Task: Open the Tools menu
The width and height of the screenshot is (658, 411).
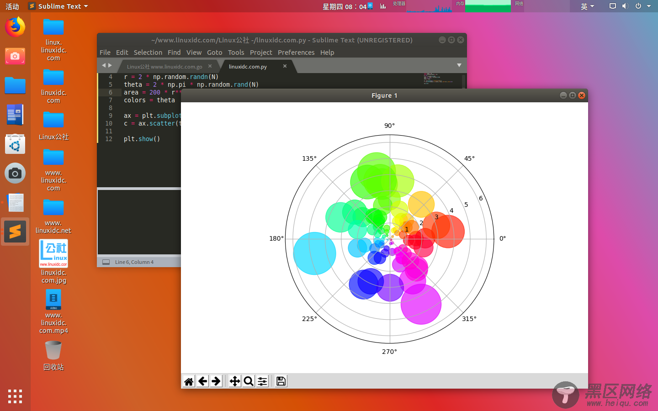Action: click(236, 53)
